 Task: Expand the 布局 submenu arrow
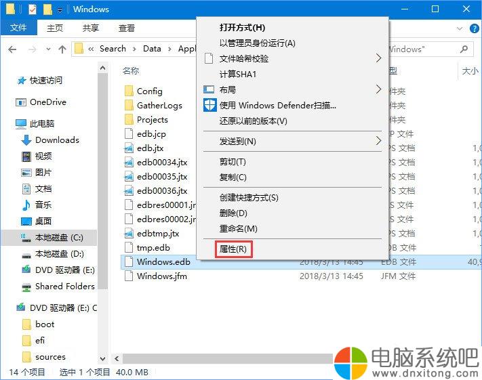point(379,89)
